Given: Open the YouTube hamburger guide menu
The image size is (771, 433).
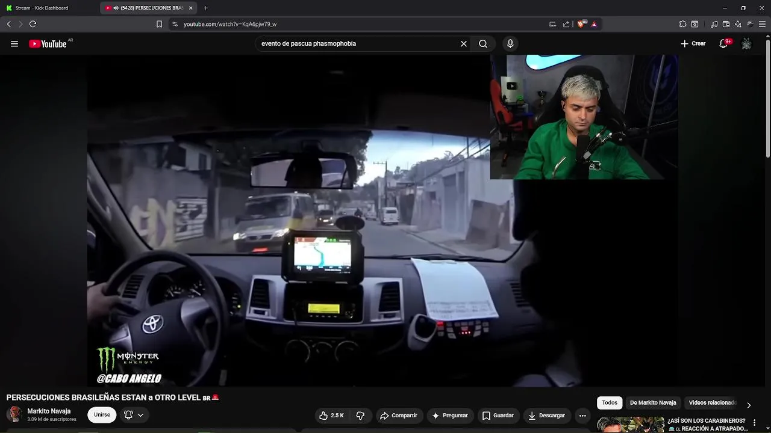Looking at the screenshot, I should pyautogui.click(x=14, y=44).
